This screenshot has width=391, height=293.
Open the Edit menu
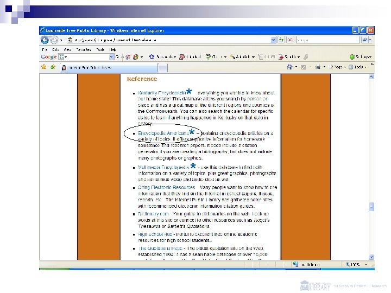click(55, 49)
